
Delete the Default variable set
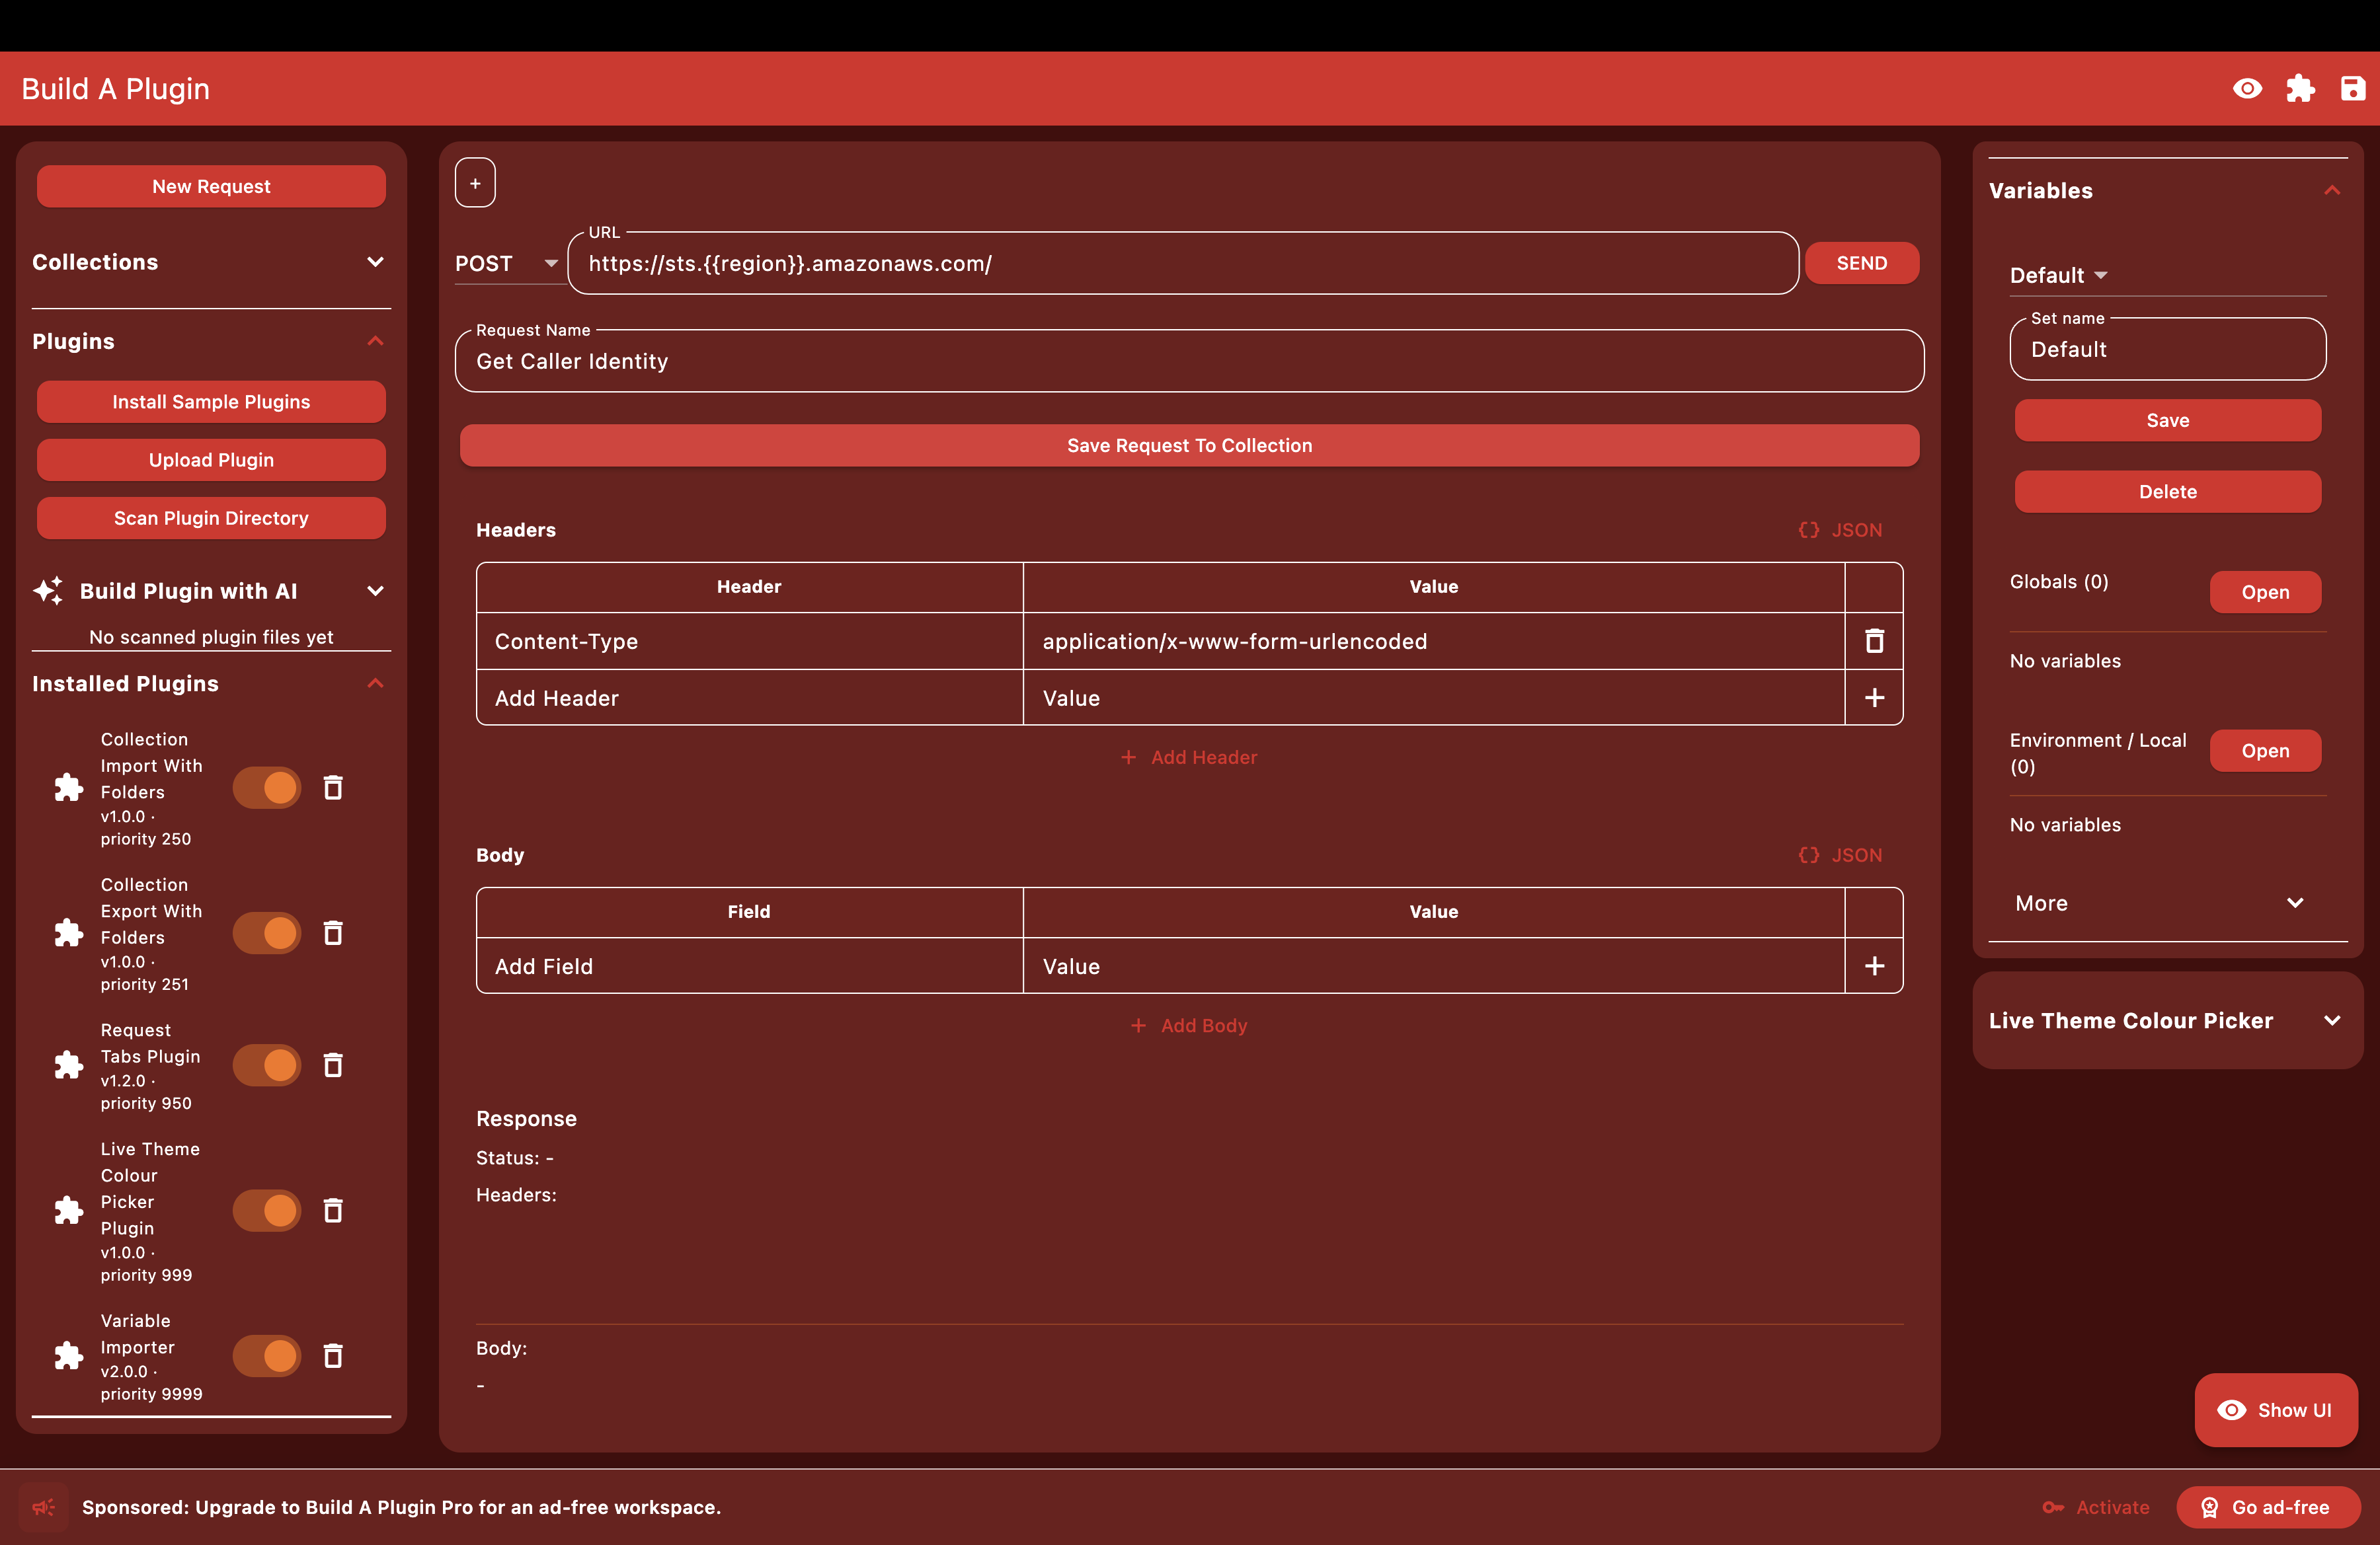pos(2167,492)
